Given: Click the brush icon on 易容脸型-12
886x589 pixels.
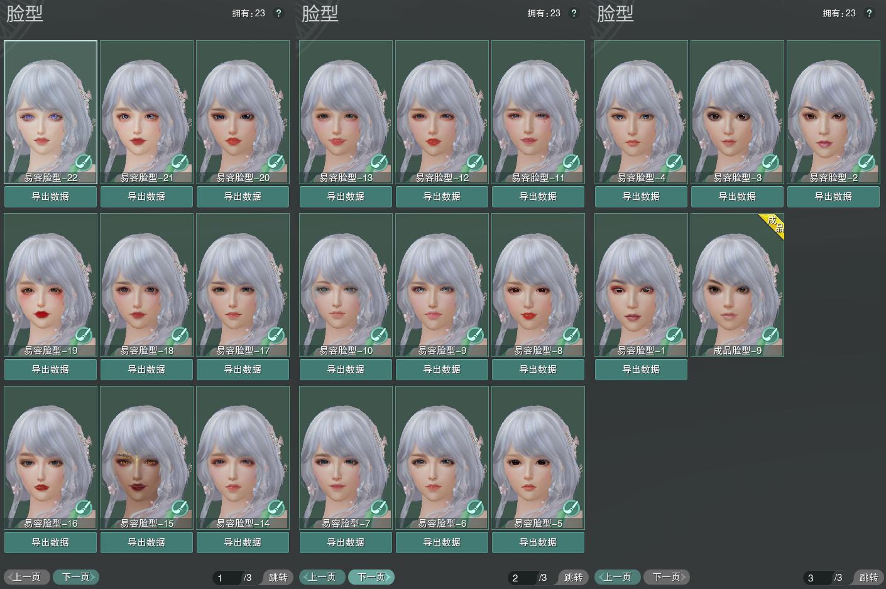Looking at the screenshot, I should click(x=475, y=163).
